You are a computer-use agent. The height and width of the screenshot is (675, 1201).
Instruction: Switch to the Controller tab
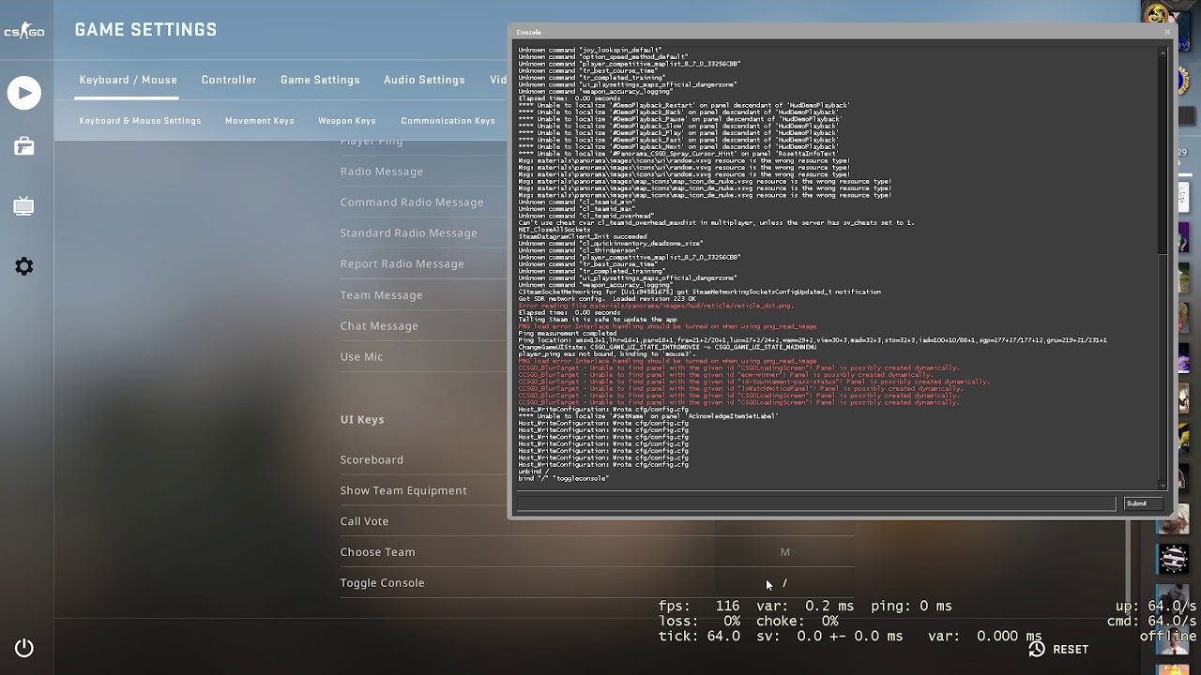coord(229,80)
